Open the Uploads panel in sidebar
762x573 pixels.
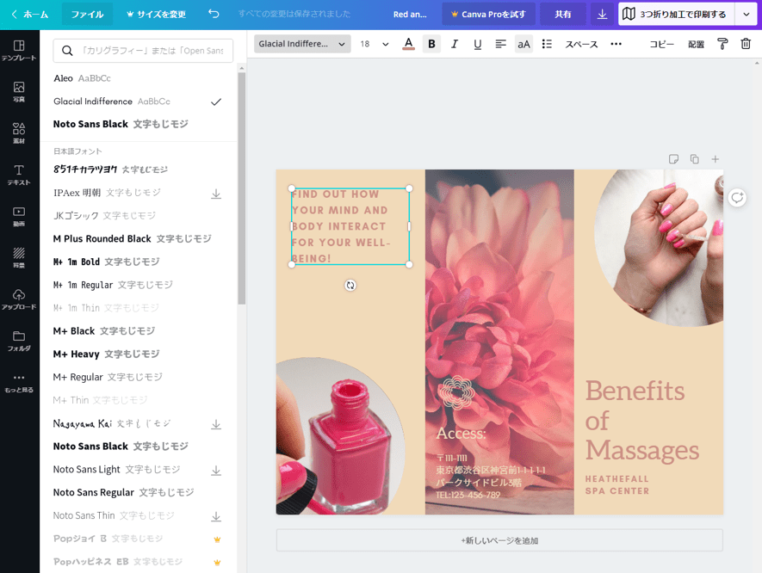tap(19, 299)
